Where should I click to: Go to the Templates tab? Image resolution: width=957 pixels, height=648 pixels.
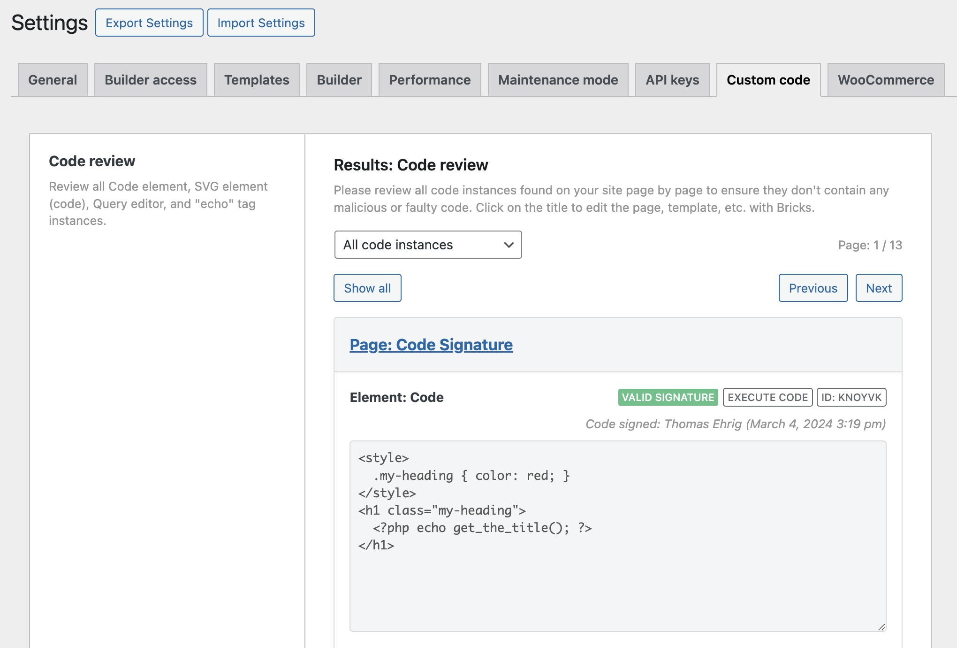tap(257, 80)
